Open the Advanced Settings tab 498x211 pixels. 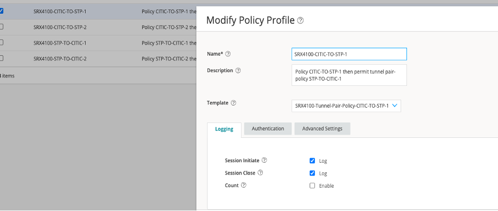pos(322,129)
